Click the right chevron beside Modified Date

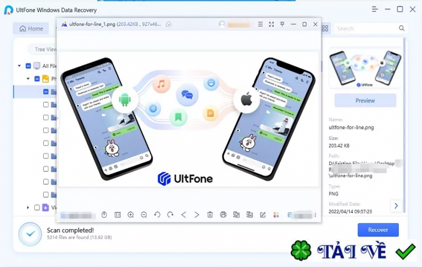tap(396, 206)
